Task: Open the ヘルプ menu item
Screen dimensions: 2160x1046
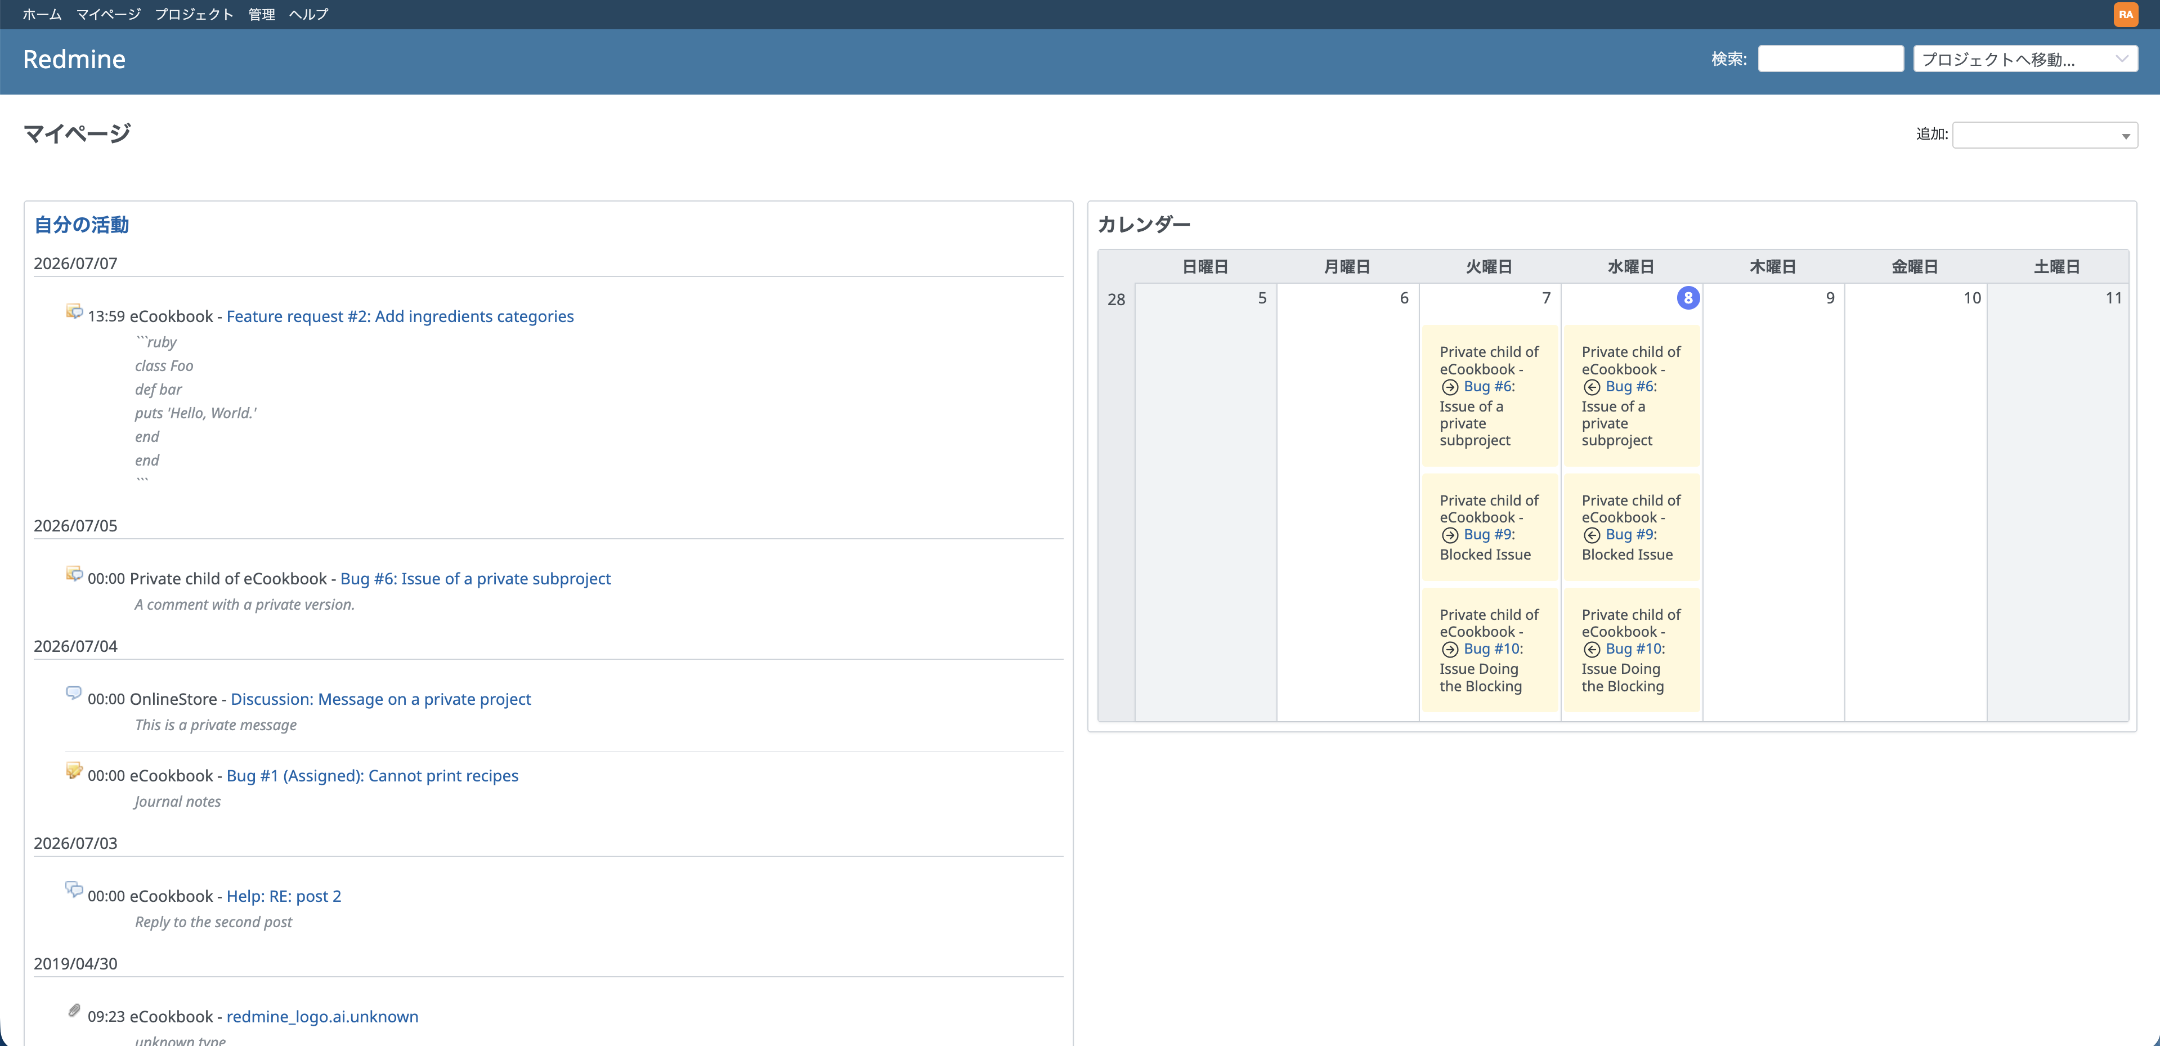Action: tap(308, 14)
